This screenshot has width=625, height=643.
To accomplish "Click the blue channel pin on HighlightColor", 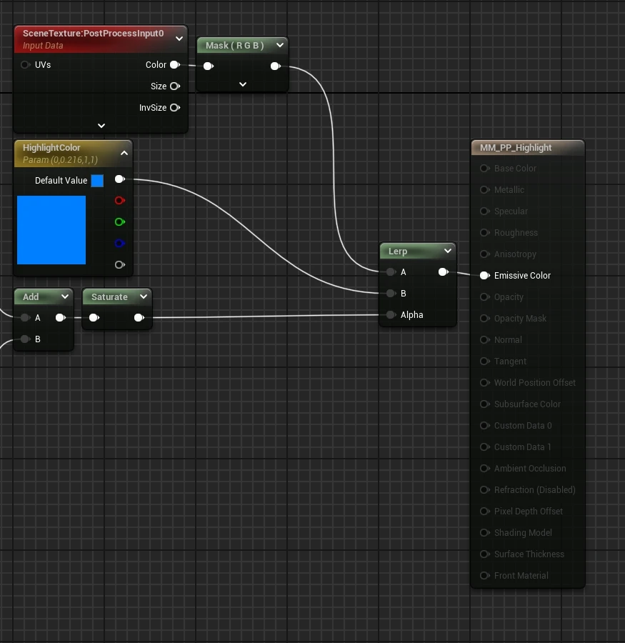I will (x=119, y=244).
